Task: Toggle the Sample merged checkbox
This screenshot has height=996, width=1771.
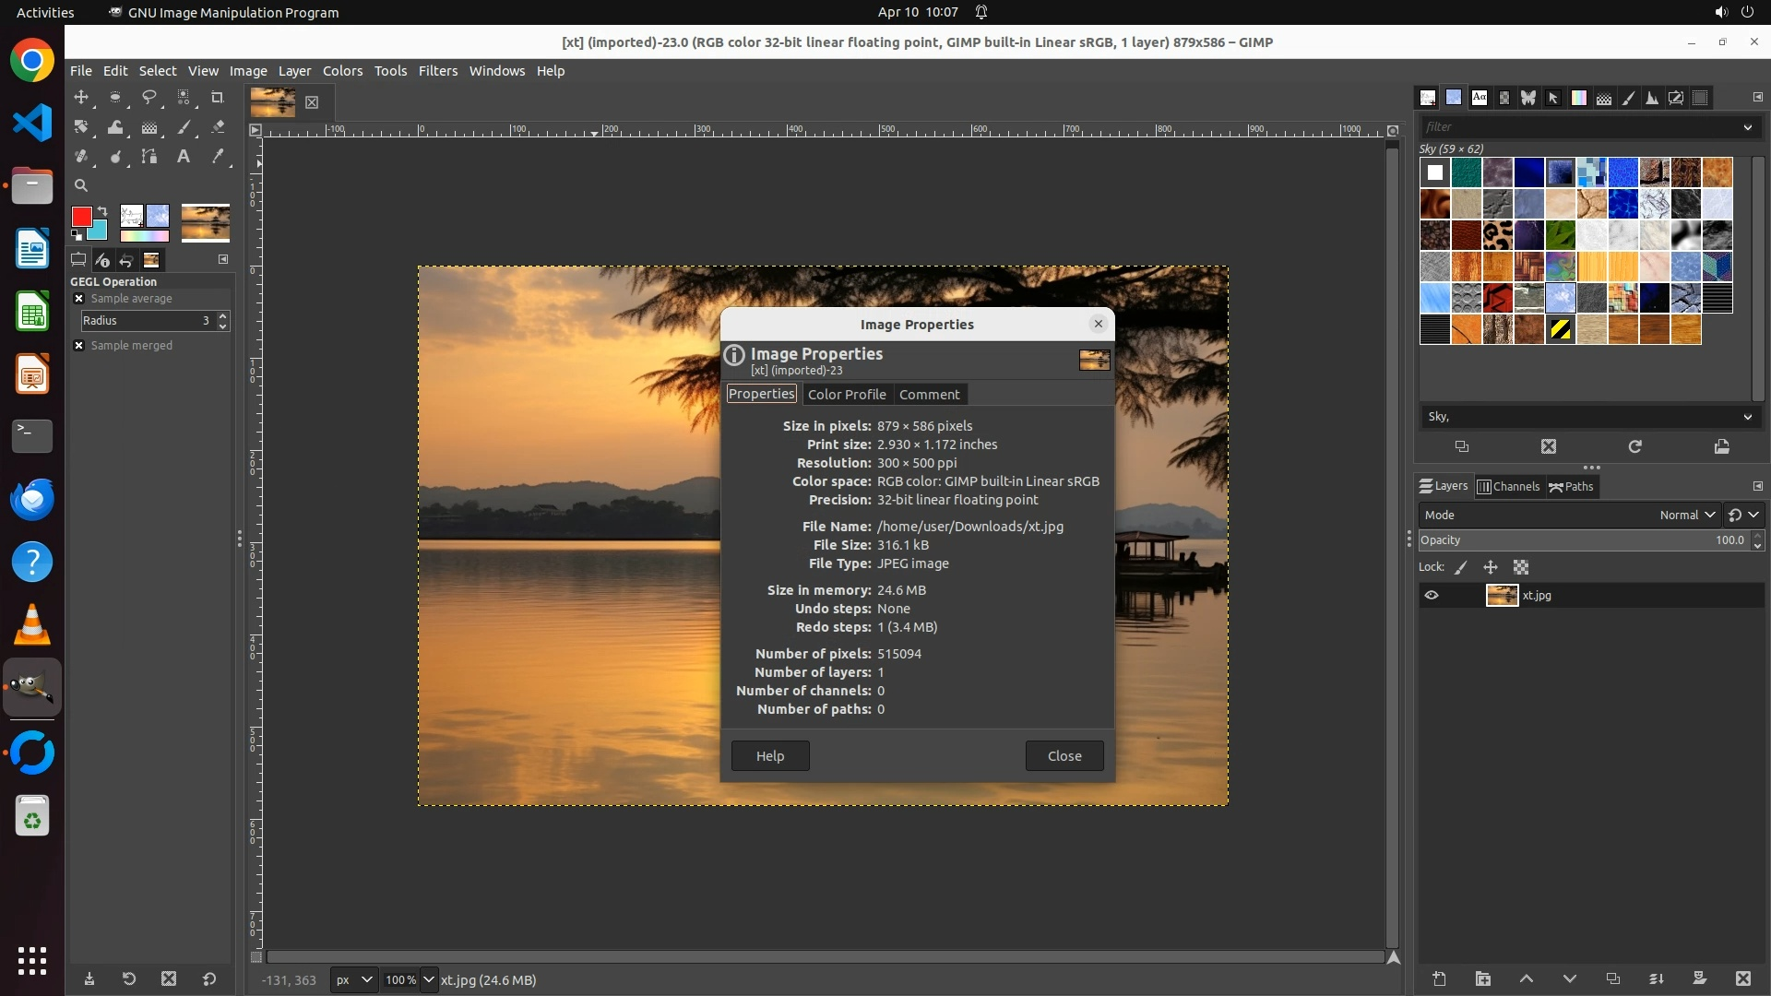Action: click(79, 346)
